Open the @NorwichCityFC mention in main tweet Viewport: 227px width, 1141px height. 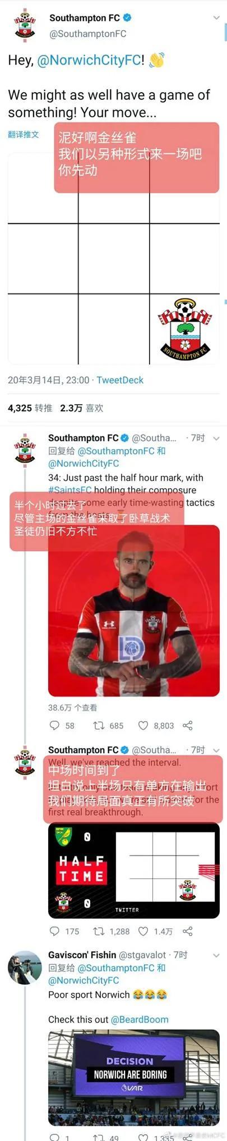(89, 60)
